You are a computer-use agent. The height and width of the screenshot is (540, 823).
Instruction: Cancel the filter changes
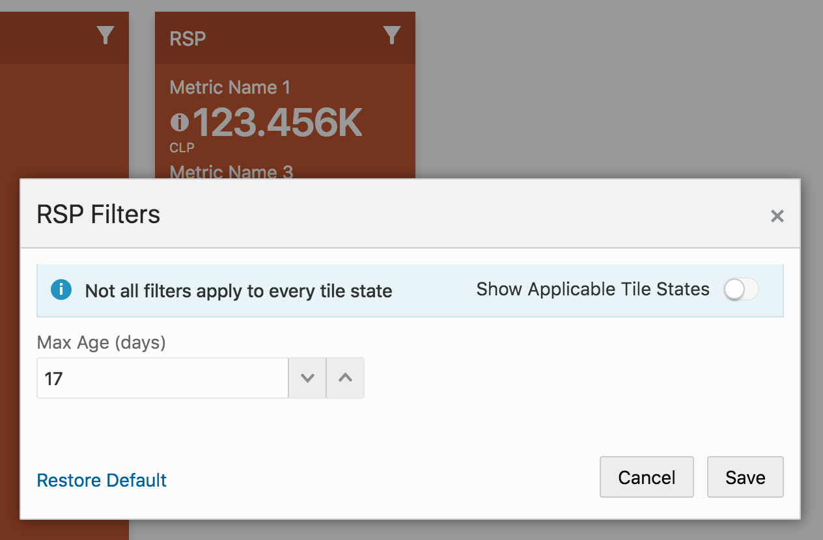click(647, 477)
